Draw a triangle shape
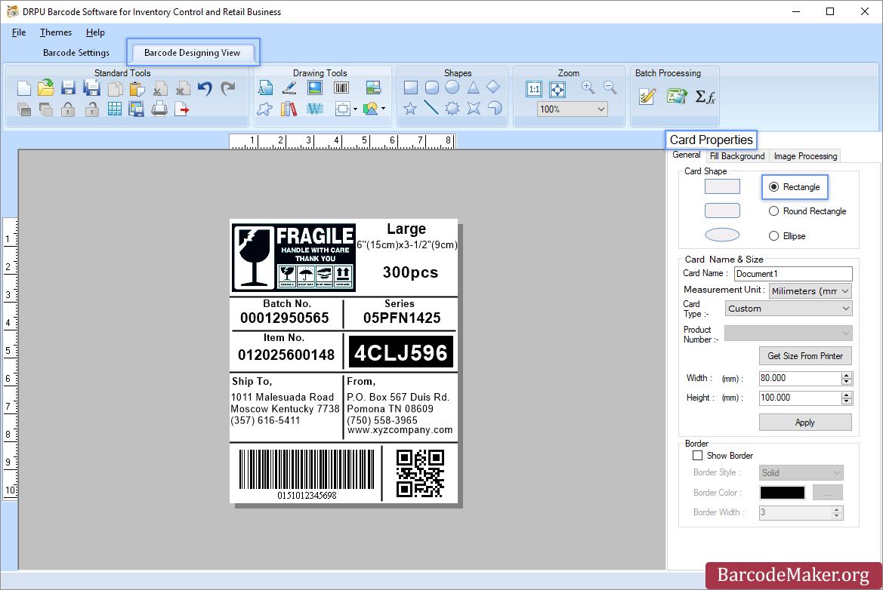This screenshot has height=590, width=883. coord(473,88)
